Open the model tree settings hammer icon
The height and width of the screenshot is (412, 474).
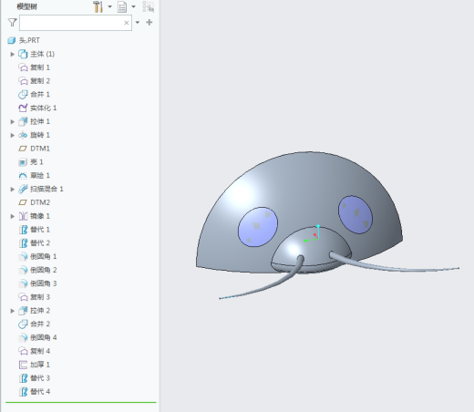(98, 6)
